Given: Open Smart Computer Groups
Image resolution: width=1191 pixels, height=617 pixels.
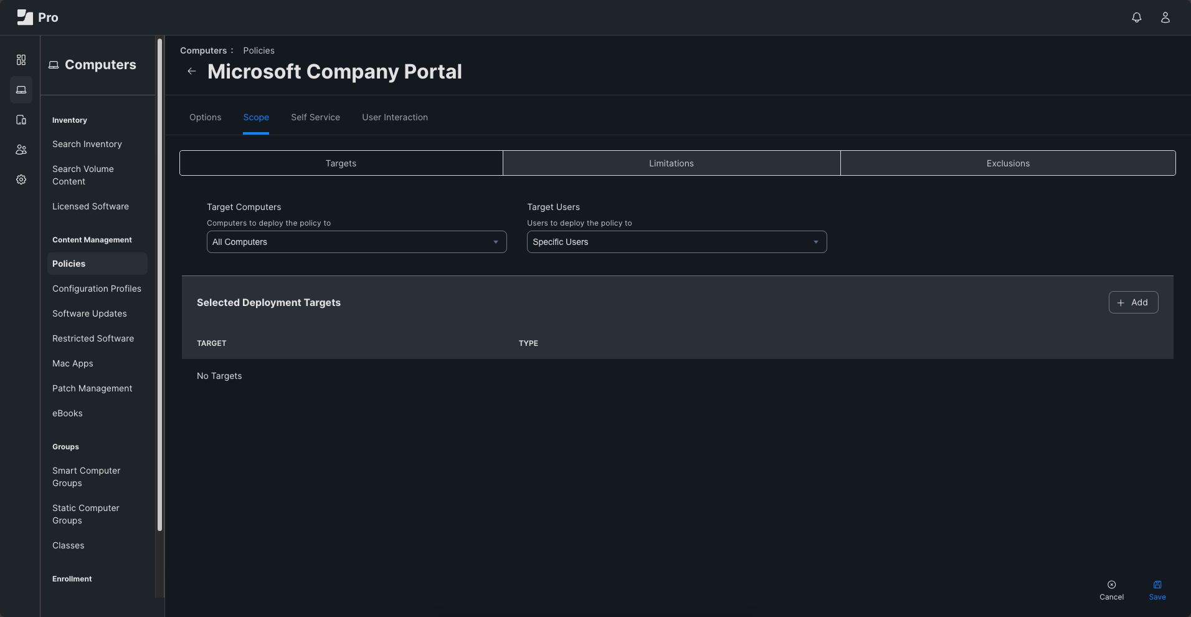Looking at the screenshot, I should (x=86, y=477).
